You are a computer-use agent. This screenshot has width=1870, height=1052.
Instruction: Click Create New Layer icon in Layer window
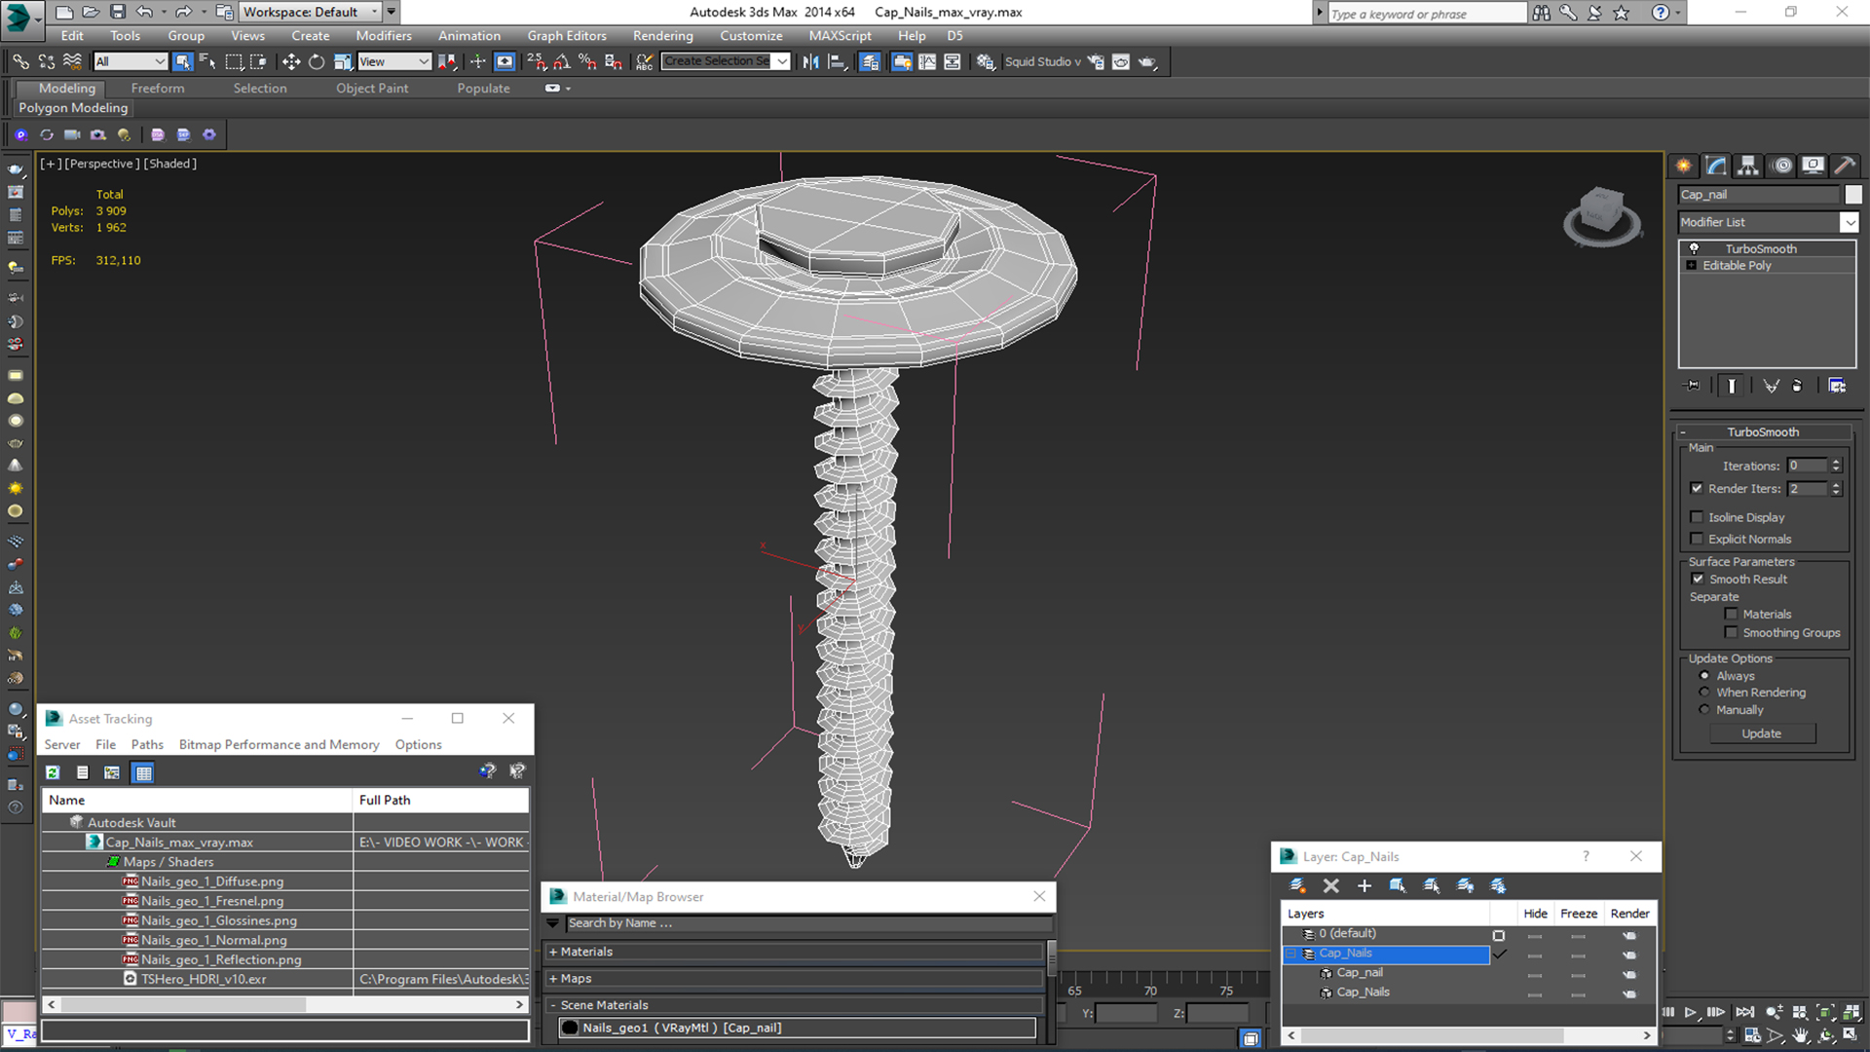click(x=1297, y=885)
